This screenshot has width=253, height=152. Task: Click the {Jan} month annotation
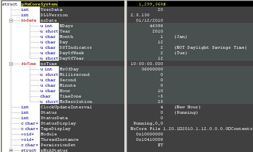[181, 37]
